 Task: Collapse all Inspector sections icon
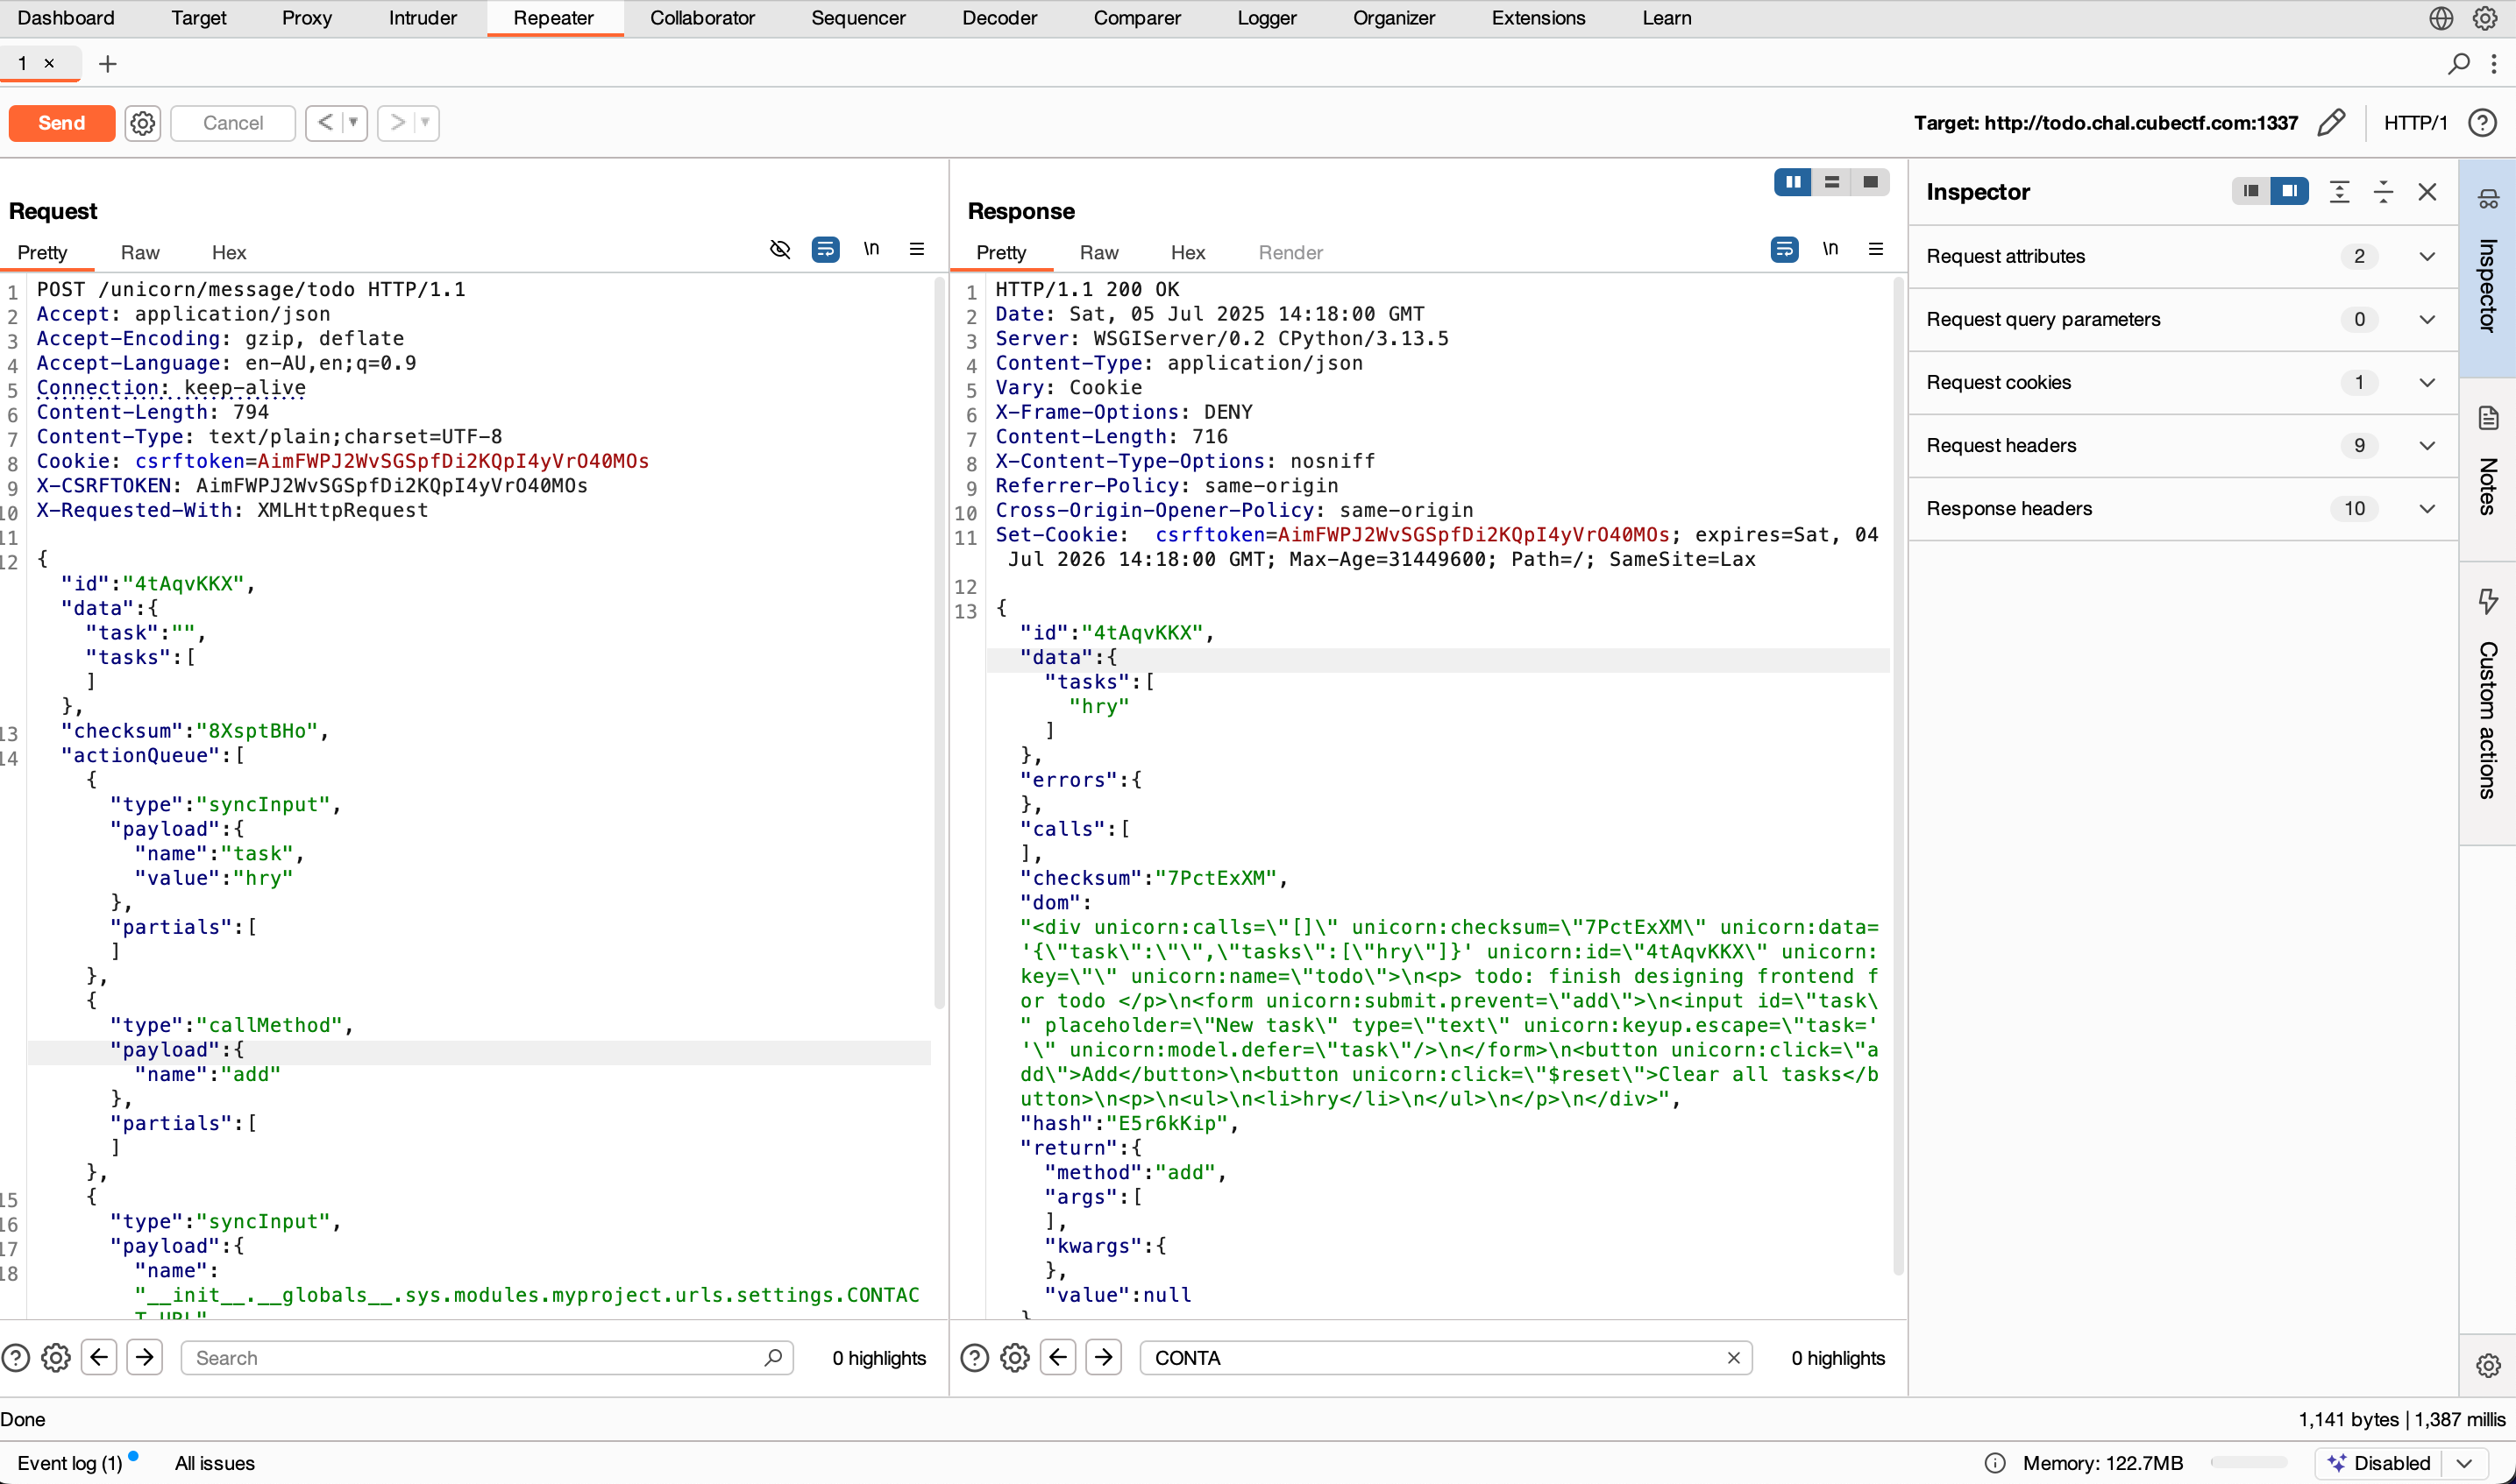click(2383, 192)
